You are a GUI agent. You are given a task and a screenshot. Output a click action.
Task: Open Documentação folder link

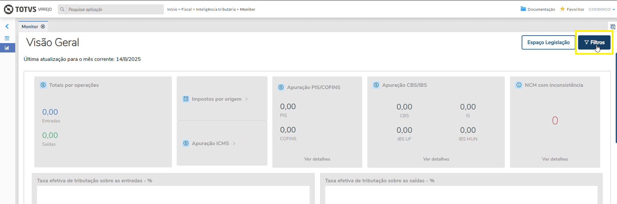(x=538, y=9)
